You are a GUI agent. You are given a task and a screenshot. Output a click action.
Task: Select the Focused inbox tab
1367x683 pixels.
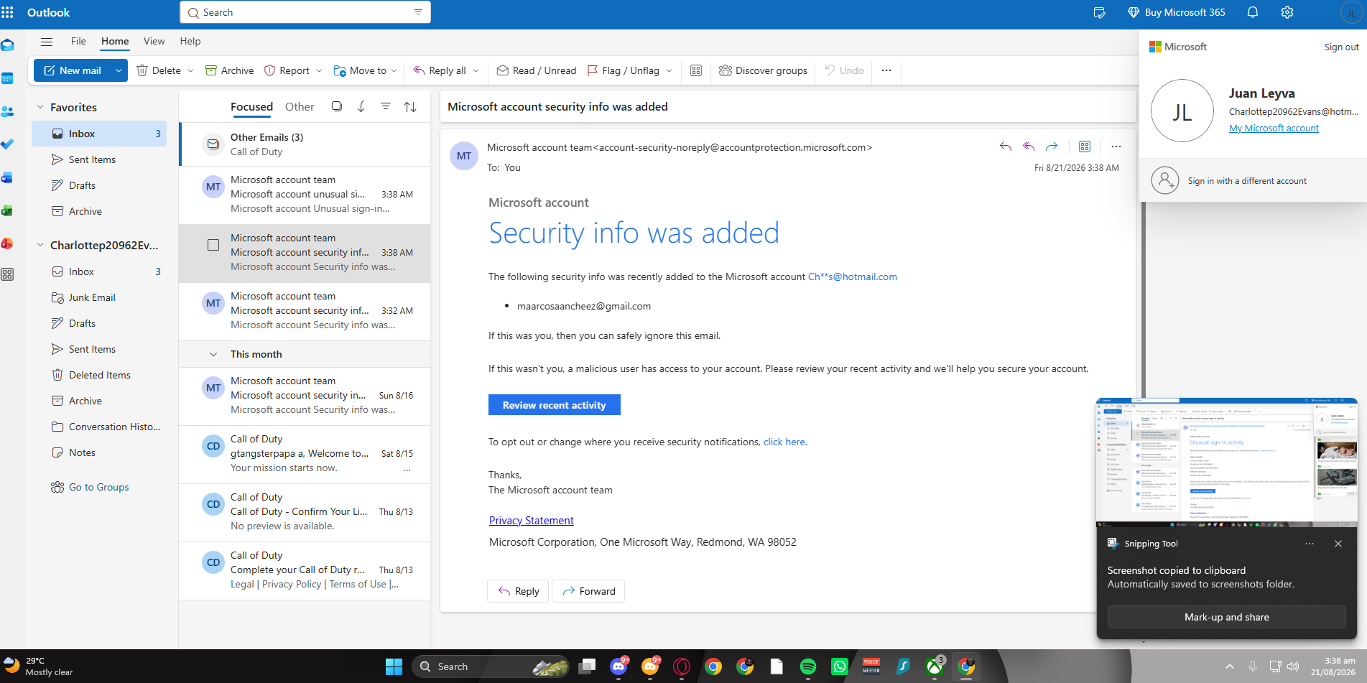point(251,106)
